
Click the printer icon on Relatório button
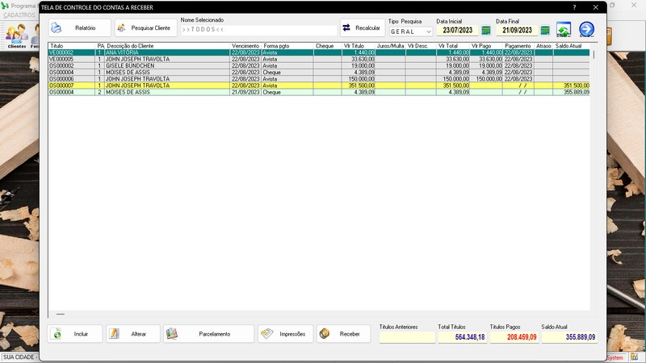56,28
